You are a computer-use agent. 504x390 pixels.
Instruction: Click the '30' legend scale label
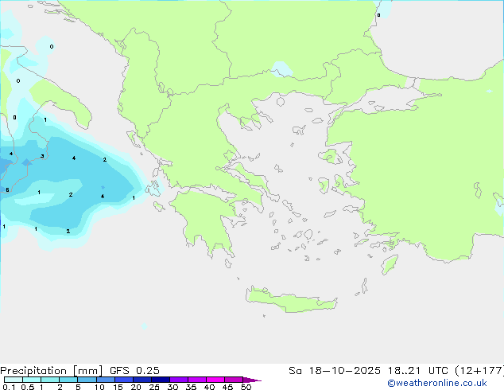173,387
